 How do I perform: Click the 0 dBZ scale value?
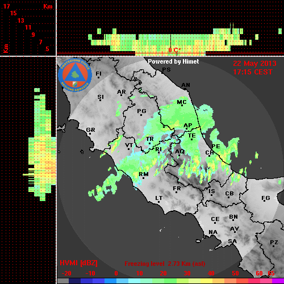tap(116, 273)
